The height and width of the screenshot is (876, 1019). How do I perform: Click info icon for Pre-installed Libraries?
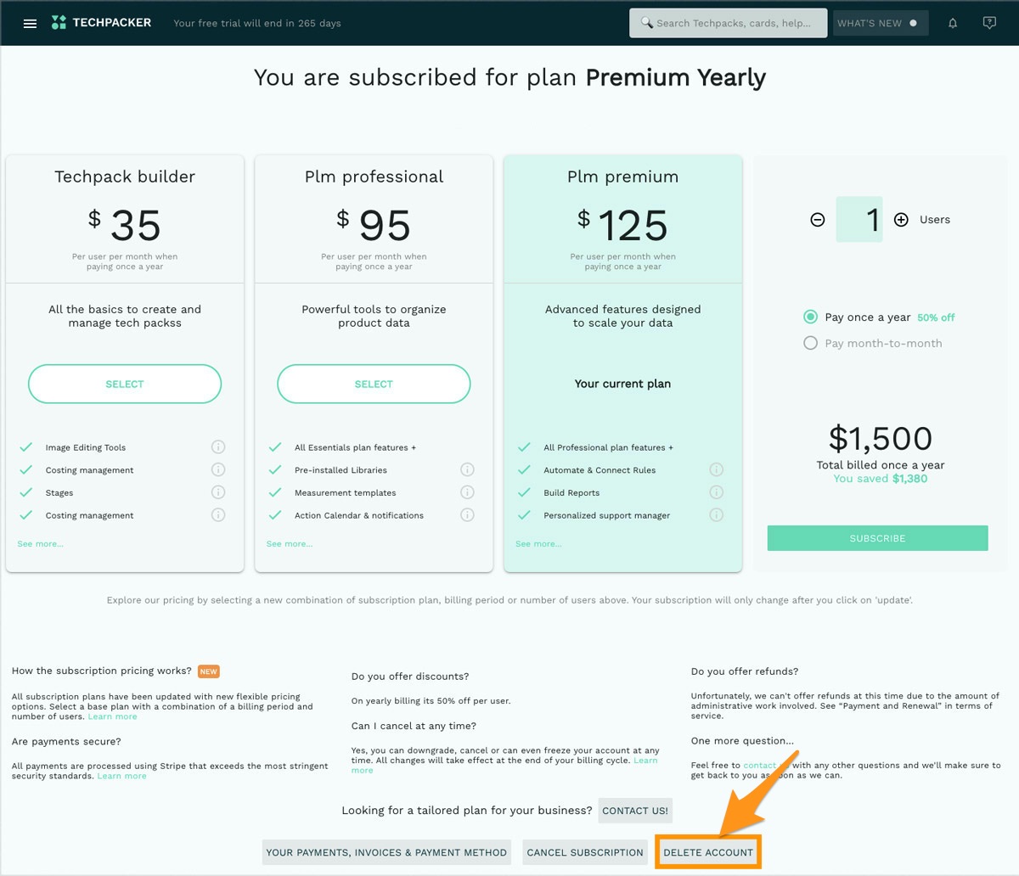coord(467,469)
